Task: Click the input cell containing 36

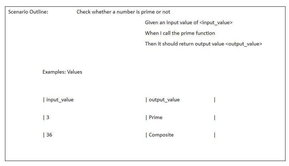Action: coord(49,135)
